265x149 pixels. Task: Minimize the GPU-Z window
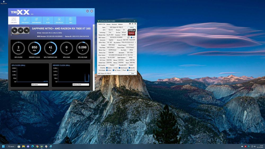[125, 21]
